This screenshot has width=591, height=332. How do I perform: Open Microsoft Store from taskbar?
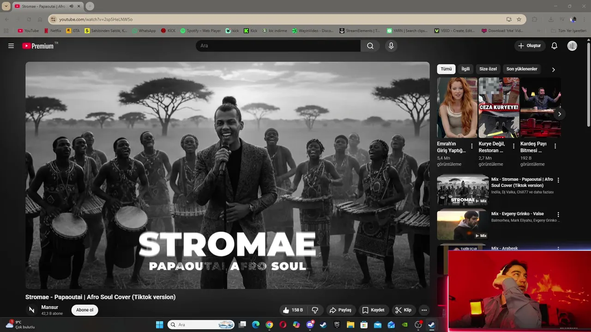coord(364,325)
